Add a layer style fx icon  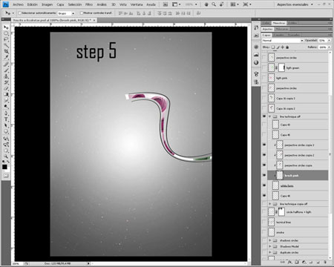(x=289, y=262)
